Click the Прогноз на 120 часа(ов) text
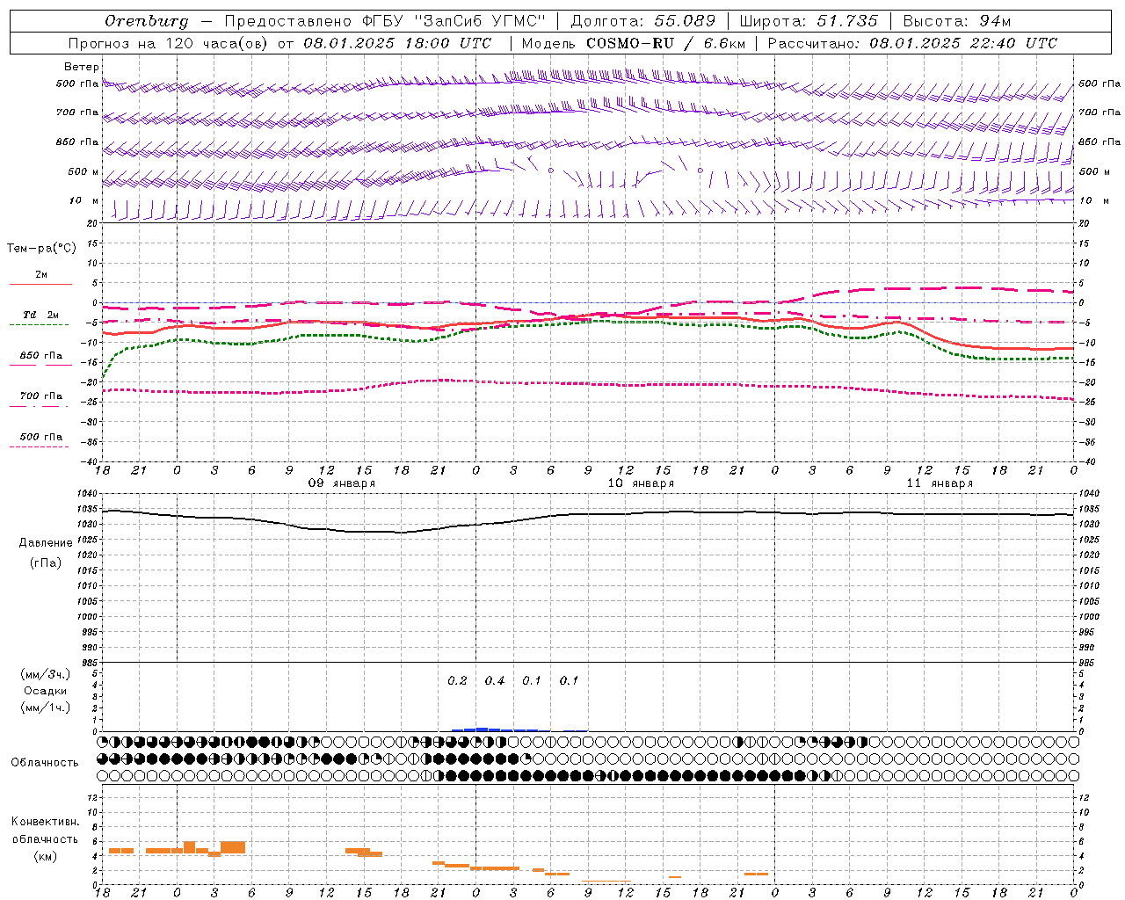Viewport: 1125px width, 900px height. pos(168,42)
